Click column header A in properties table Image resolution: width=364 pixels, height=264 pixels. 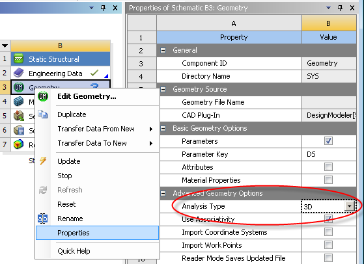click(229, 23)
